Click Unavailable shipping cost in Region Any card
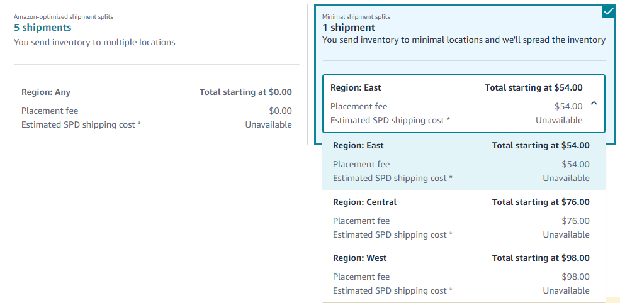 coord(268,125)
